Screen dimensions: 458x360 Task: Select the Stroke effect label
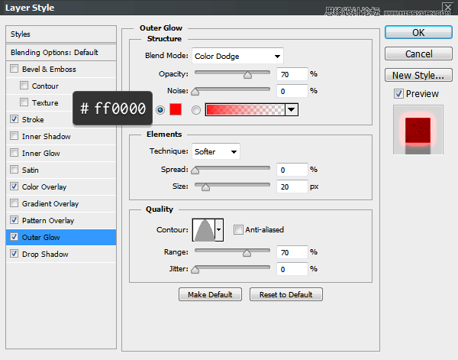tap(33, 119)
